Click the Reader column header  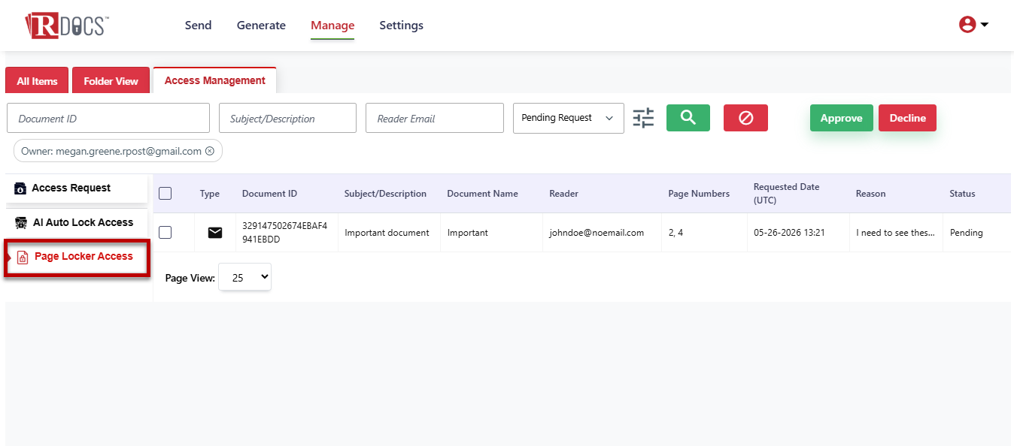point(563,194)
